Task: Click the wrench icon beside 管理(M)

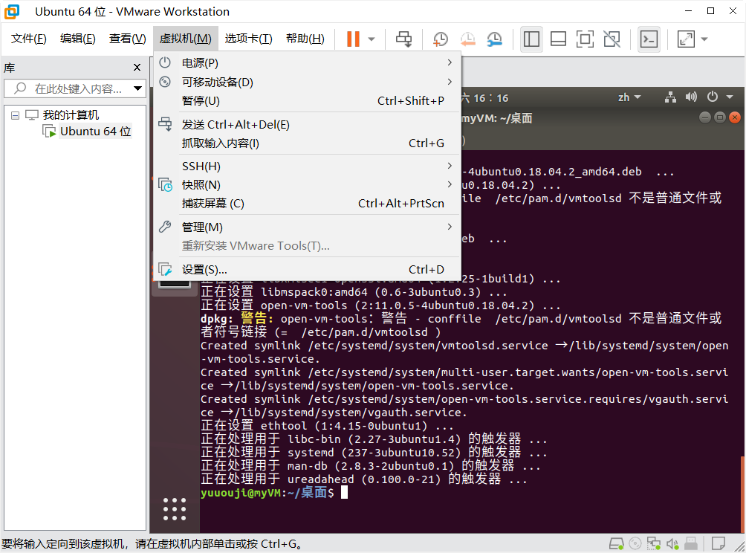Action: pyautogui.click(x=165, y=227)
